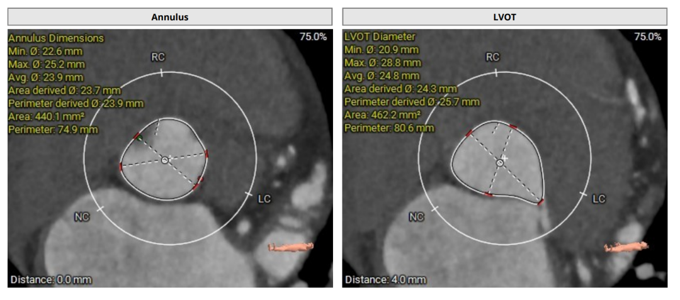
Task: Click the NC marker in the LVOT view
Action: click(416, 217)
